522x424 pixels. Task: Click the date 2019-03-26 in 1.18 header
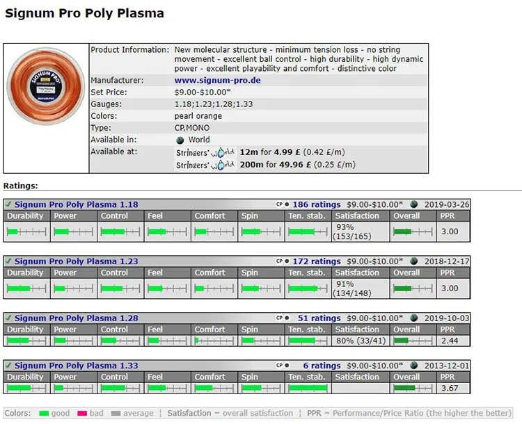pyautogui.click(x=447, y=204)
